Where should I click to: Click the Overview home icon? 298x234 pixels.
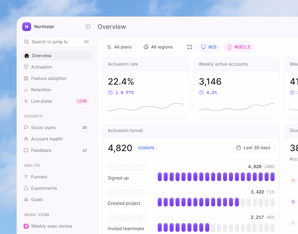click(27, 56)
